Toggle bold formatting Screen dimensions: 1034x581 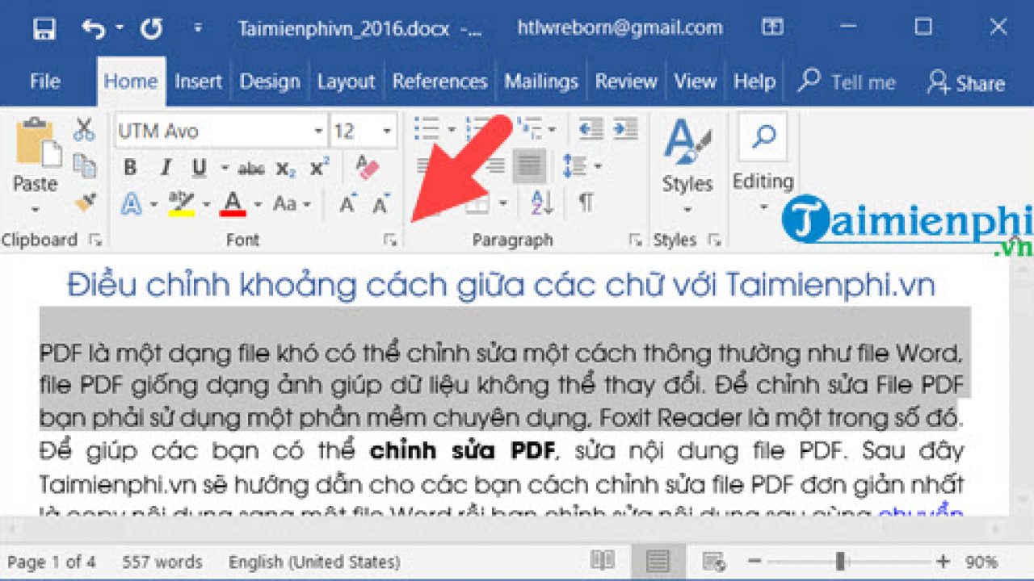coord(129,168)
